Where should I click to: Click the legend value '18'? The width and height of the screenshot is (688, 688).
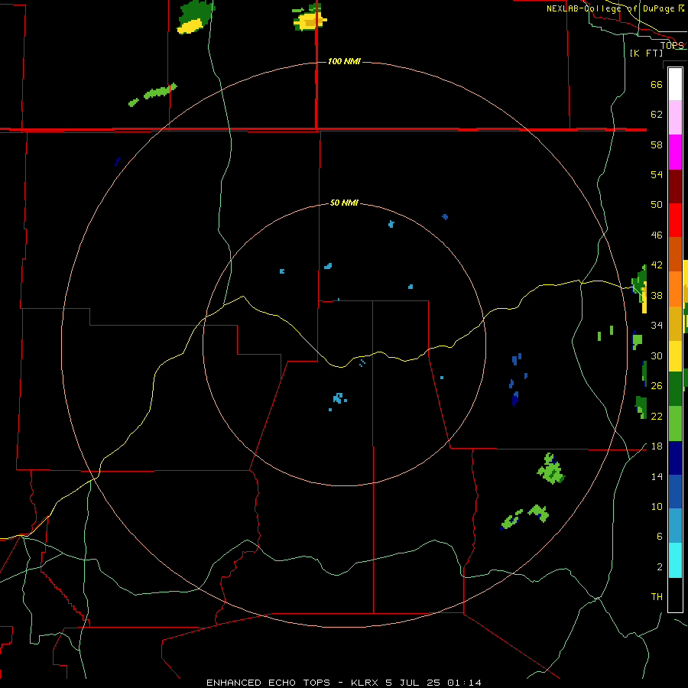click(657, 446)
